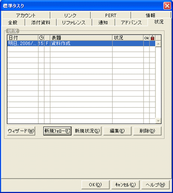The height and width of the screenshot is (193, 173).
Task: Delete the entry with 削除(D) button
Action: coord(147,131)
